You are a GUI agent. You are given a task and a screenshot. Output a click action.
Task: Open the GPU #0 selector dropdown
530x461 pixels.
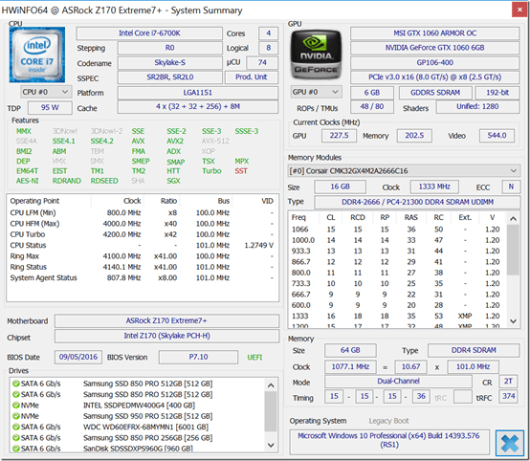point(317,92)
